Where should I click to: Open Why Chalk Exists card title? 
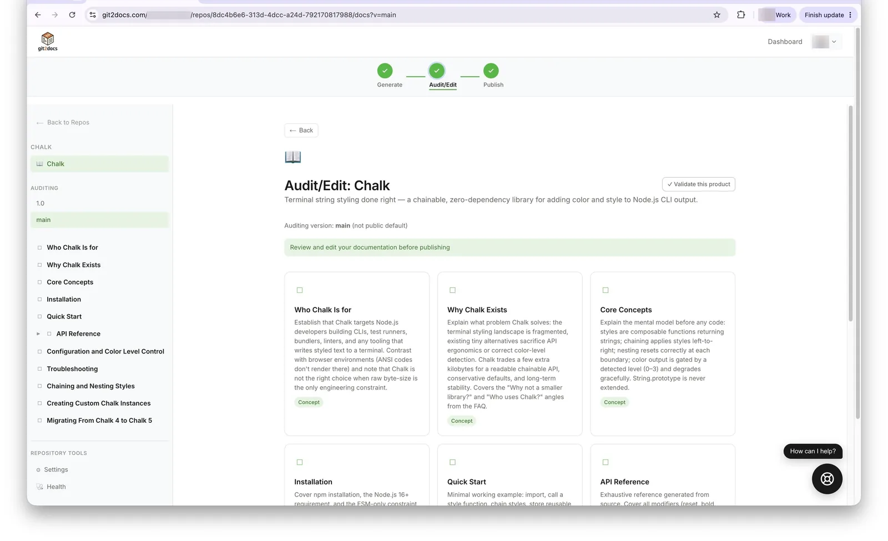point(477,310)
